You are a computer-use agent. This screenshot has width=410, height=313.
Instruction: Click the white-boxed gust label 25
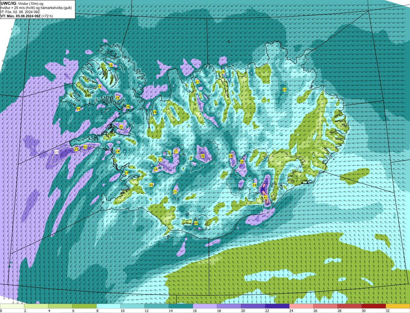pyautogui.click(x=56, y=152)
